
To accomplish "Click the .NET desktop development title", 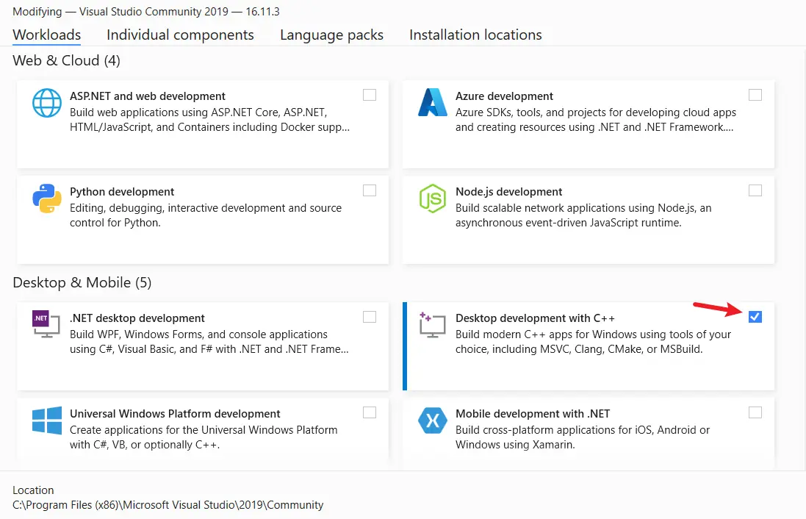I will (137, 318).
